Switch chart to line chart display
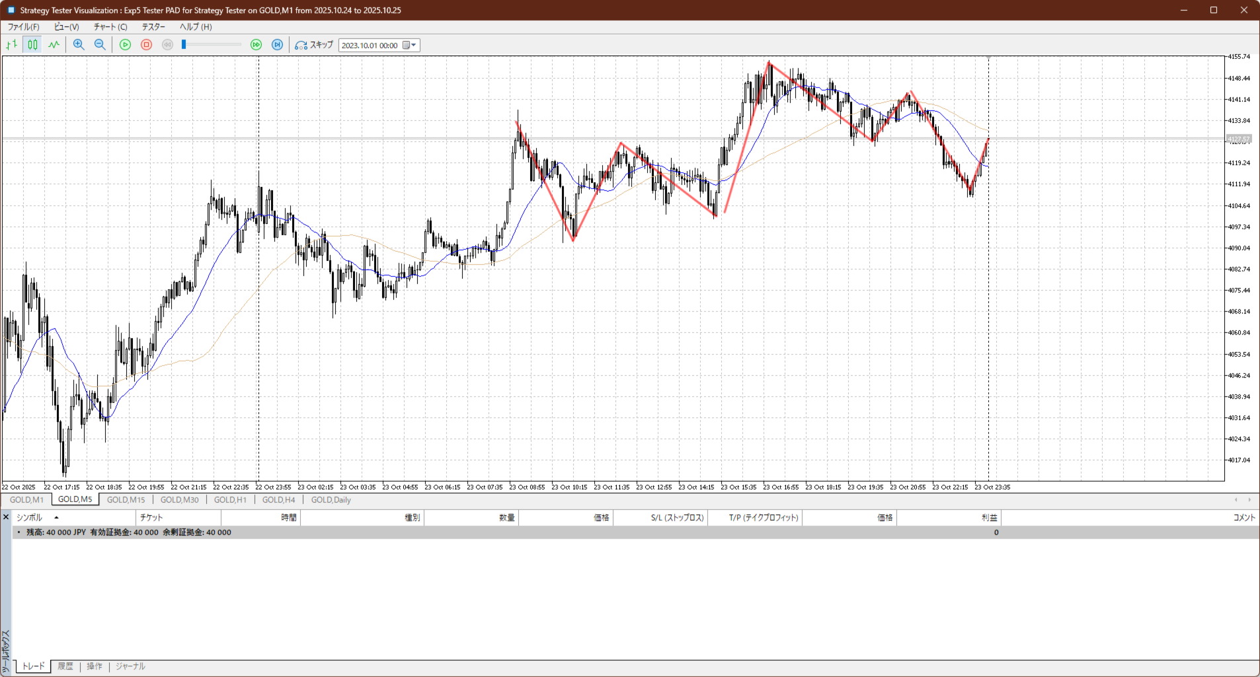The image size is (1260, 677). 54,45
